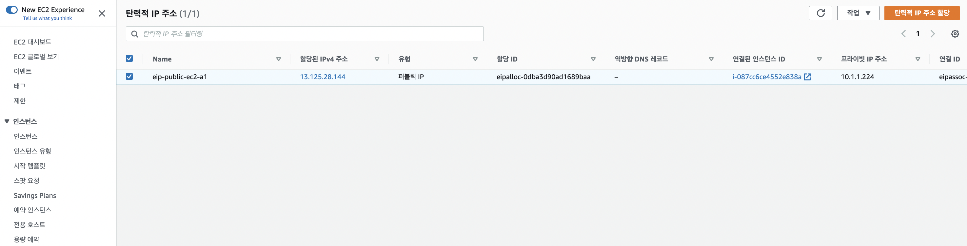
Task: Click private IP 10.1.1.224 cell
Action: point(858,77)
